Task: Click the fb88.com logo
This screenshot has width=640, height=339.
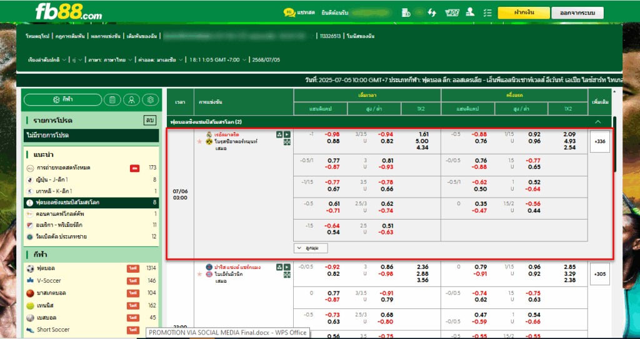Action: point(69,11)
